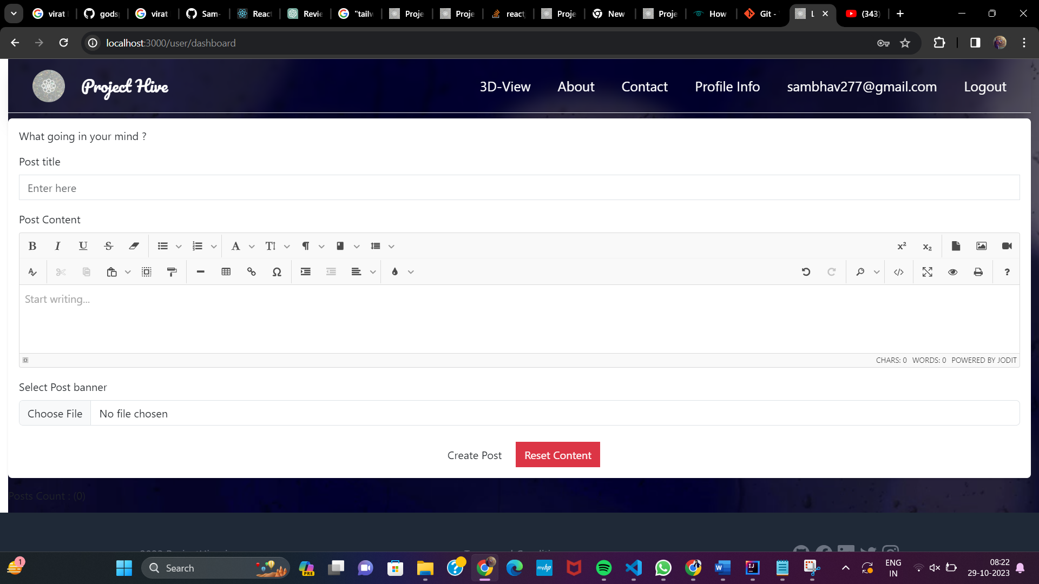The width and height of the screenshot is (1039, 584).
Task: Expand the bulleted list style dropdown
Action: coord(179,247)
